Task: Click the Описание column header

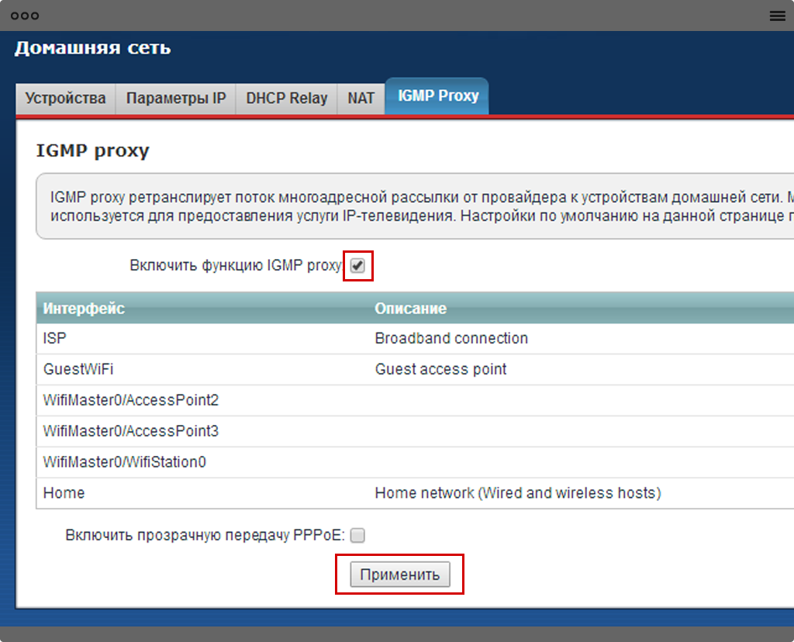Action: click(410, 309)
